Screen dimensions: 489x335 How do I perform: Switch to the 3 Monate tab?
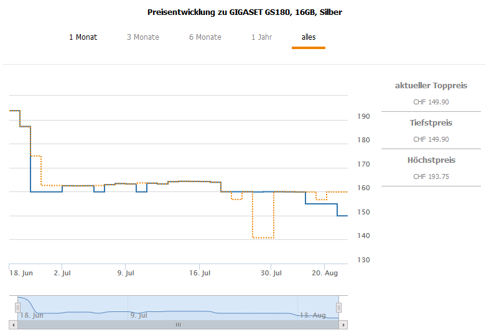(143, 37)
